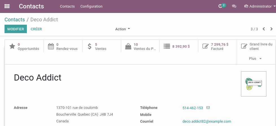Click the Opportunités star icon
Image resolution: width=276 pixels, height=126 pixels.
(12, 46)
